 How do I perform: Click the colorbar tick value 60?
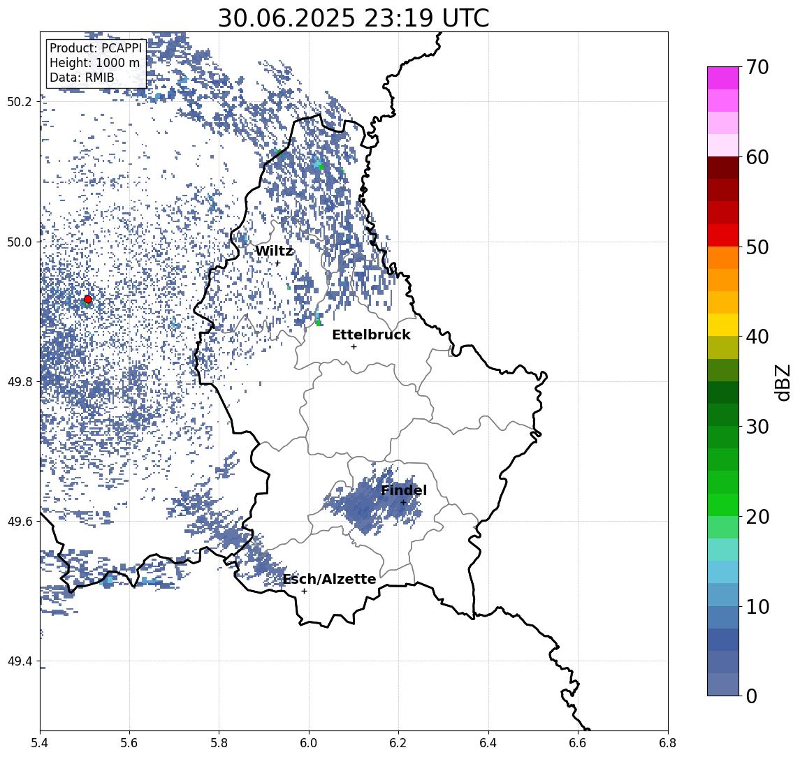757,157
